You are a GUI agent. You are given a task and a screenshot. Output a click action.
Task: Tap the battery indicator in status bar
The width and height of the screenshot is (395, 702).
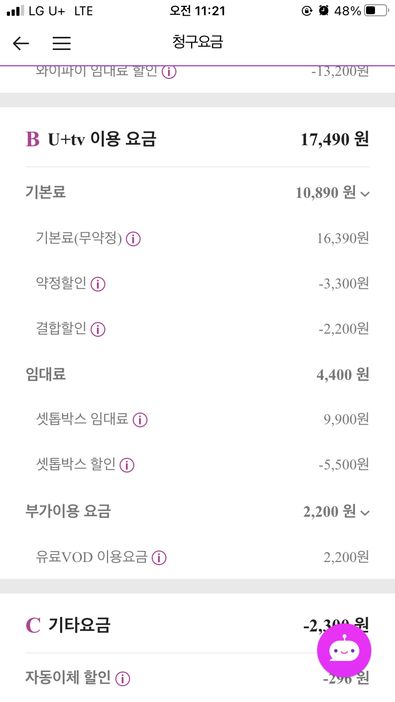point(376,11)
